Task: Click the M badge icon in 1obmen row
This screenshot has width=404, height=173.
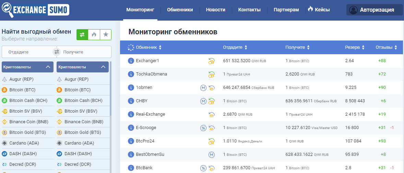Action: [203, 88]
